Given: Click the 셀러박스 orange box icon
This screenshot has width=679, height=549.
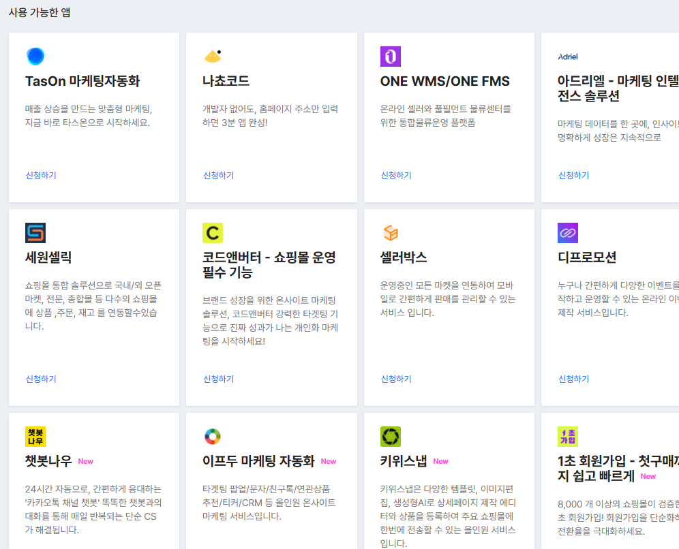Looking at the screenshot, I should (391, 233).
